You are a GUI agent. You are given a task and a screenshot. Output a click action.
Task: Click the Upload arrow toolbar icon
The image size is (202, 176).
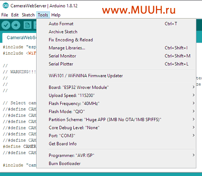point(16,25)
